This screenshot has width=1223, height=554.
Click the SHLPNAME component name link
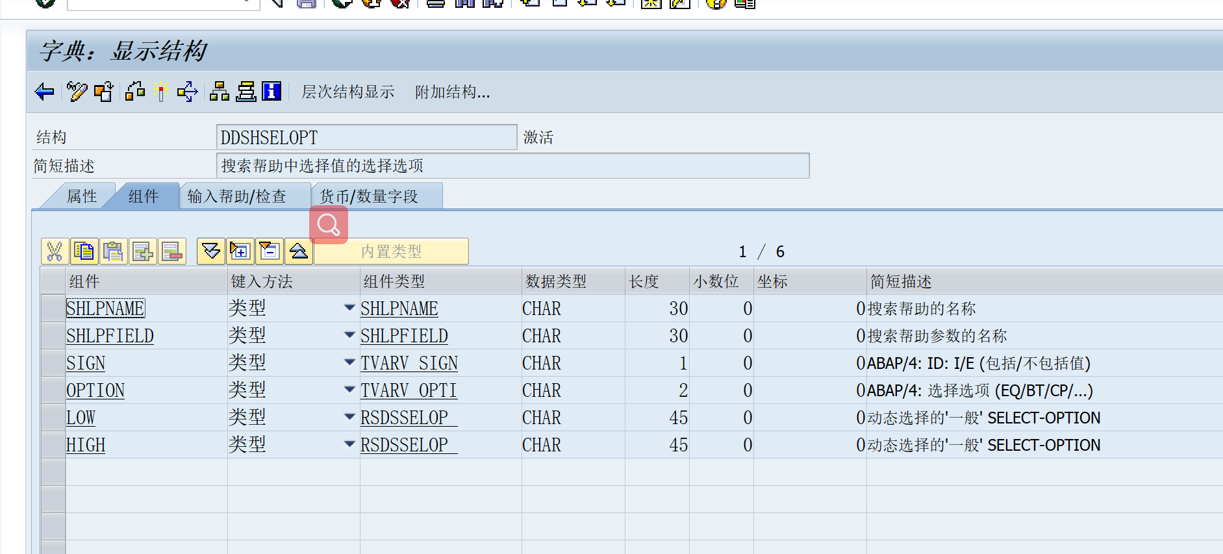105,308
